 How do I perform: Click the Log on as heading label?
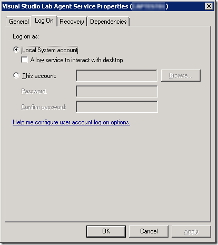26,36
